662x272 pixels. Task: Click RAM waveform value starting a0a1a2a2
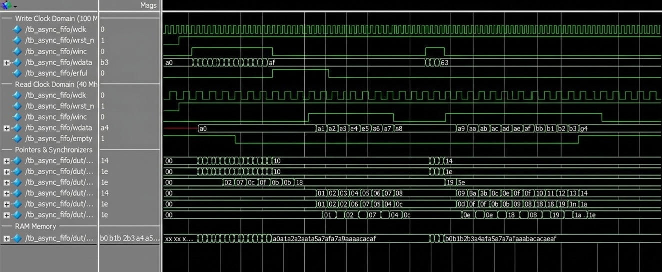pyautogui.click(x=324, y=238)
